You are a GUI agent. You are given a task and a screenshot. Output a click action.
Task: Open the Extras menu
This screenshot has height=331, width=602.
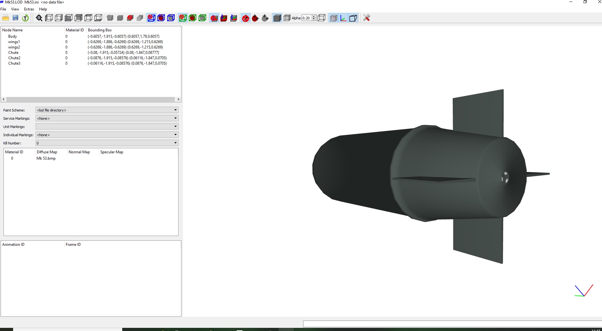[x=29, y=9]
